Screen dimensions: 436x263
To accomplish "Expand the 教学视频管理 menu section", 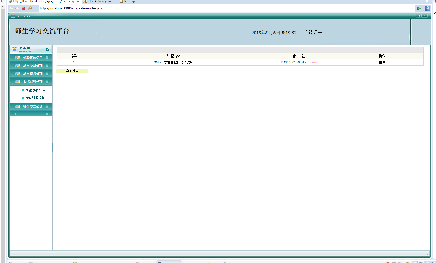I will coord(31,74).
